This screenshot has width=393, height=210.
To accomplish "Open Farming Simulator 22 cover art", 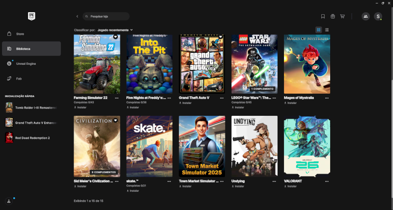I will click(x=97, y=64).
